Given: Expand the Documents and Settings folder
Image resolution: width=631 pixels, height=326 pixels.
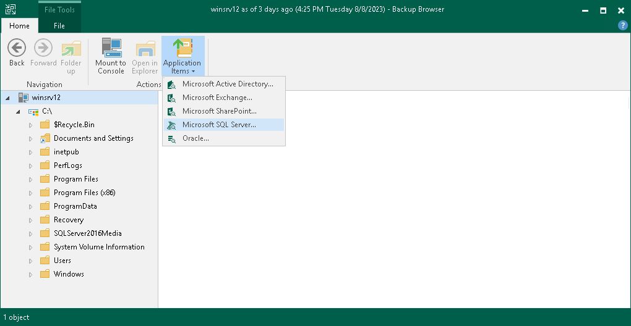Looking at the screenshot, I should pyautogui.click(x=30, y=139).
